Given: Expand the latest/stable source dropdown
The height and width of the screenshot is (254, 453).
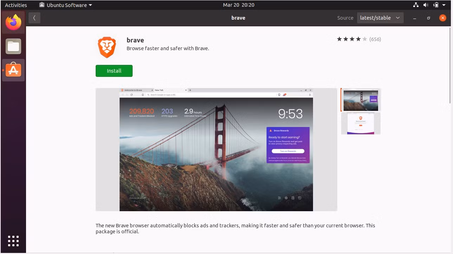Looking at the screenshot, I should pyautogui.click(x=380, y=18).
